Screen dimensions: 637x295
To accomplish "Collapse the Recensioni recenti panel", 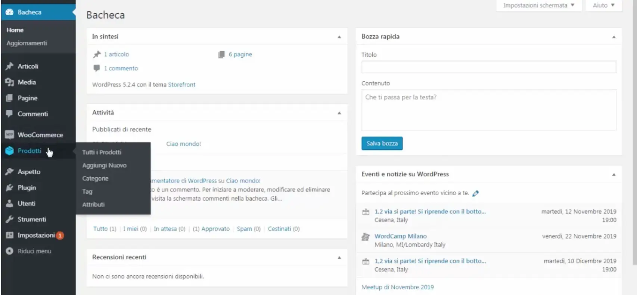I will pyautogui.click(x=339, y=257).
